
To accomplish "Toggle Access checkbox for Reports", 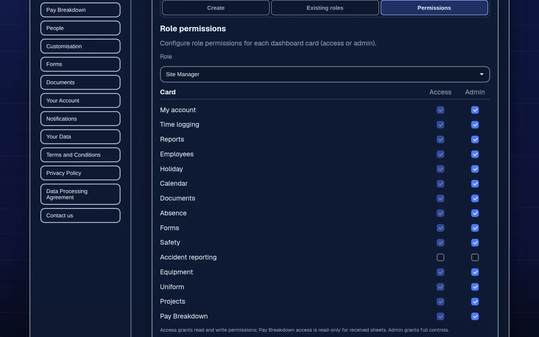I will pos(440,140).
